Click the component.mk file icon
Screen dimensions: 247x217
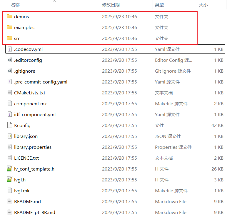click(10, 103)
